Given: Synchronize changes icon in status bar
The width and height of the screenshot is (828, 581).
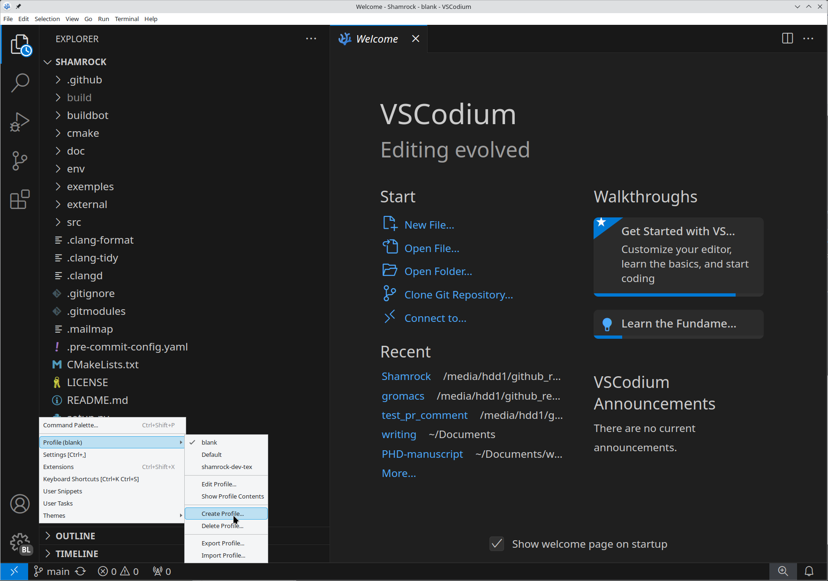Looking at the screenshot, I should coord(81,571).
